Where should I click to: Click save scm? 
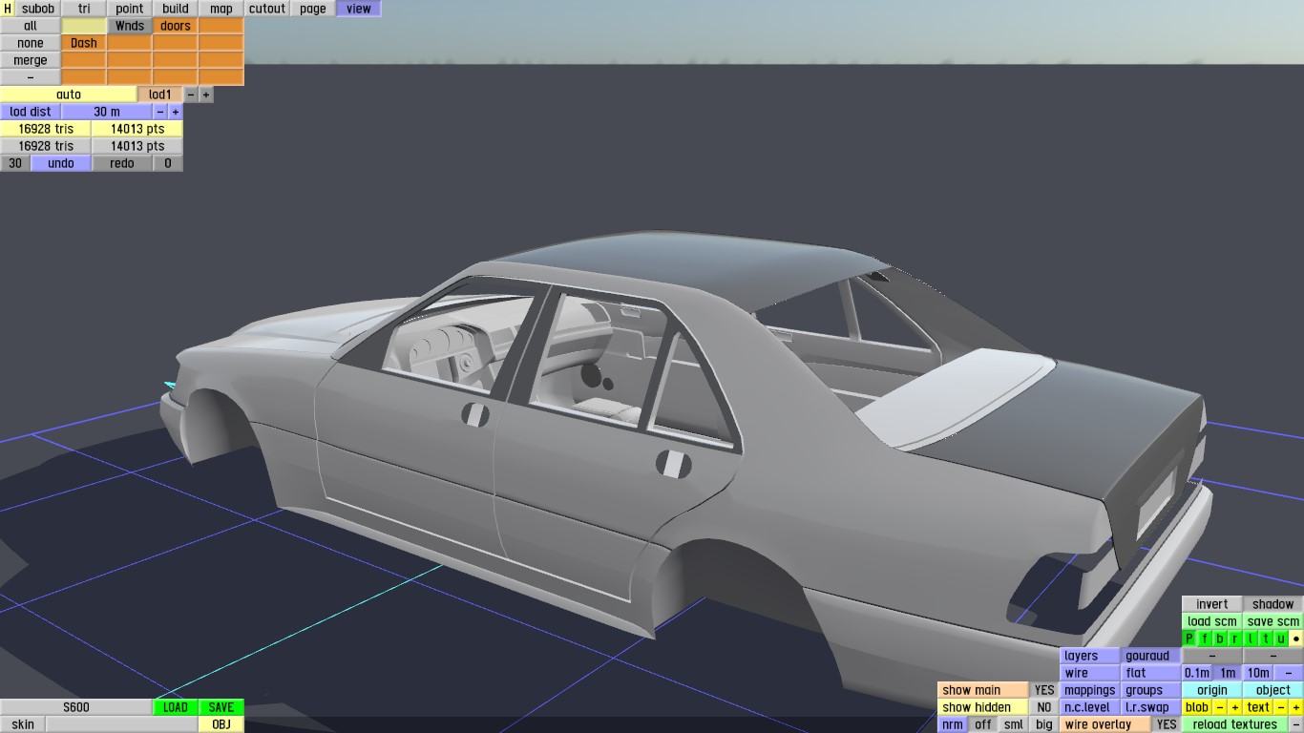pos(1273,621)
